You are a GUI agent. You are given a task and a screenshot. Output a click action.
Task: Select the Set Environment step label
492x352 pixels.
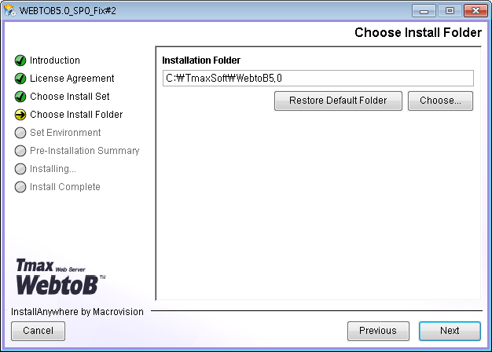tap(65, 133)
